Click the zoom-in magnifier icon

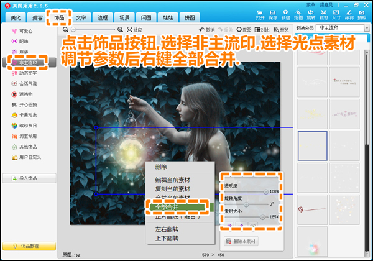coord(119,29)
